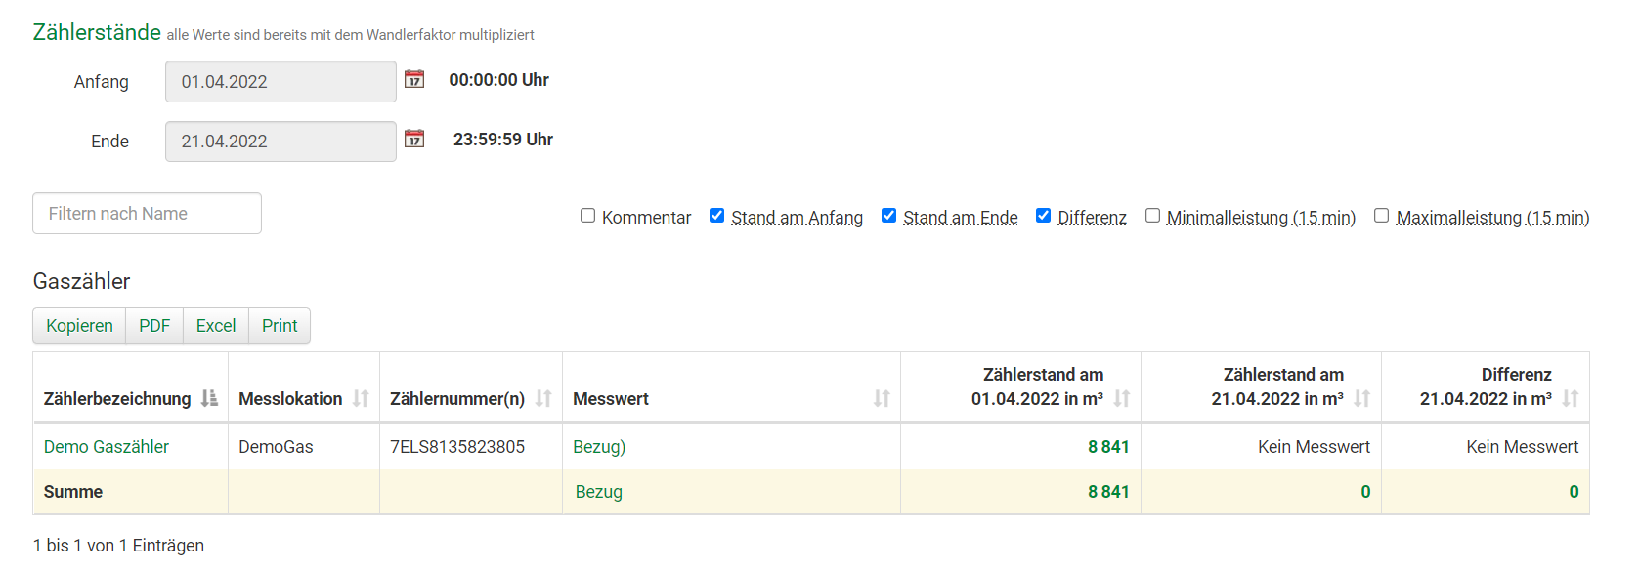Disable the Stand am Anfang checkbox
Image resolution: width=1639 pixels, height=571 pixels.
click(x=716, y=215)
